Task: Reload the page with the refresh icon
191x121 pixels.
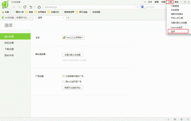Action: click(x=25, y=7)
